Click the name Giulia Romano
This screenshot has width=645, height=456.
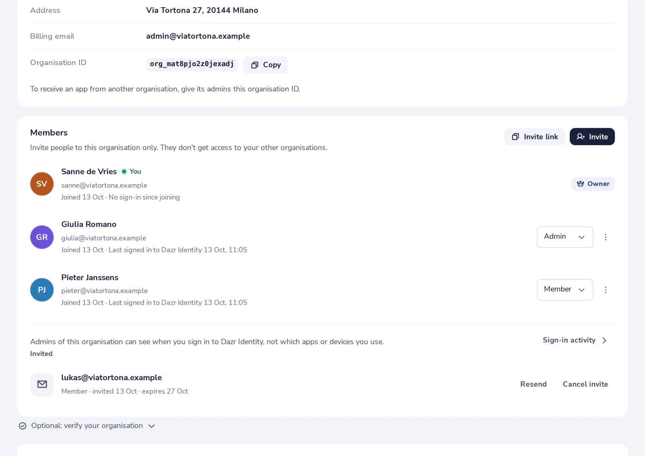pos(89,225)
